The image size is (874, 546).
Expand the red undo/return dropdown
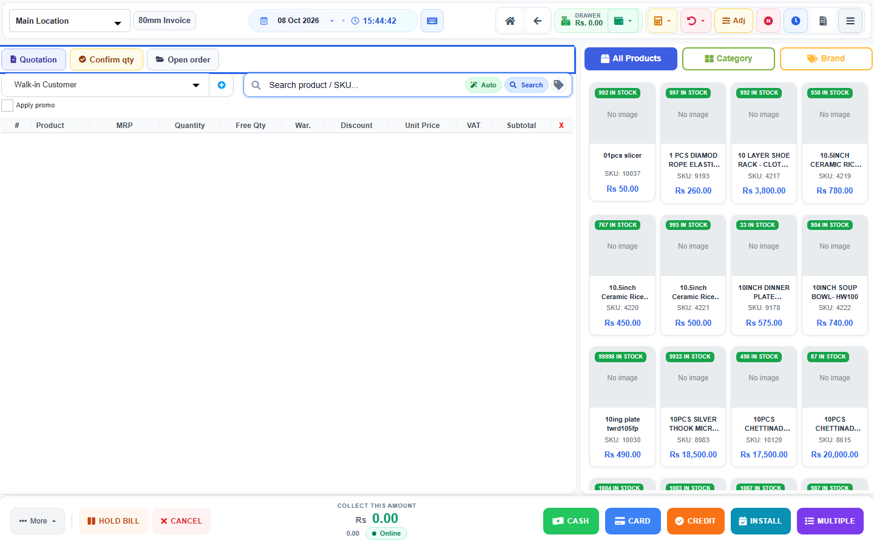coord(696,21)
